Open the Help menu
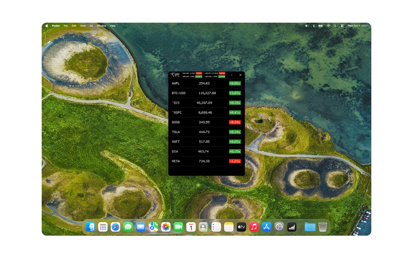 (x=113, y=26)
